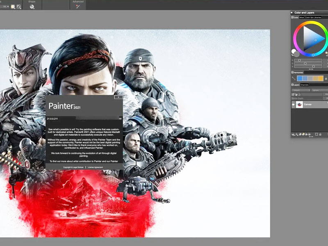Open the Shape brush options flyout
Screen dimensions: 328x246
point(32,7)
